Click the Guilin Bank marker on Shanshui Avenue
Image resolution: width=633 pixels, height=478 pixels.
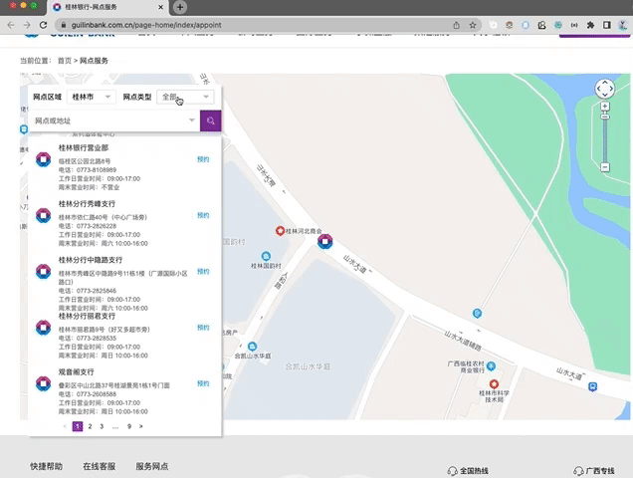325,241
